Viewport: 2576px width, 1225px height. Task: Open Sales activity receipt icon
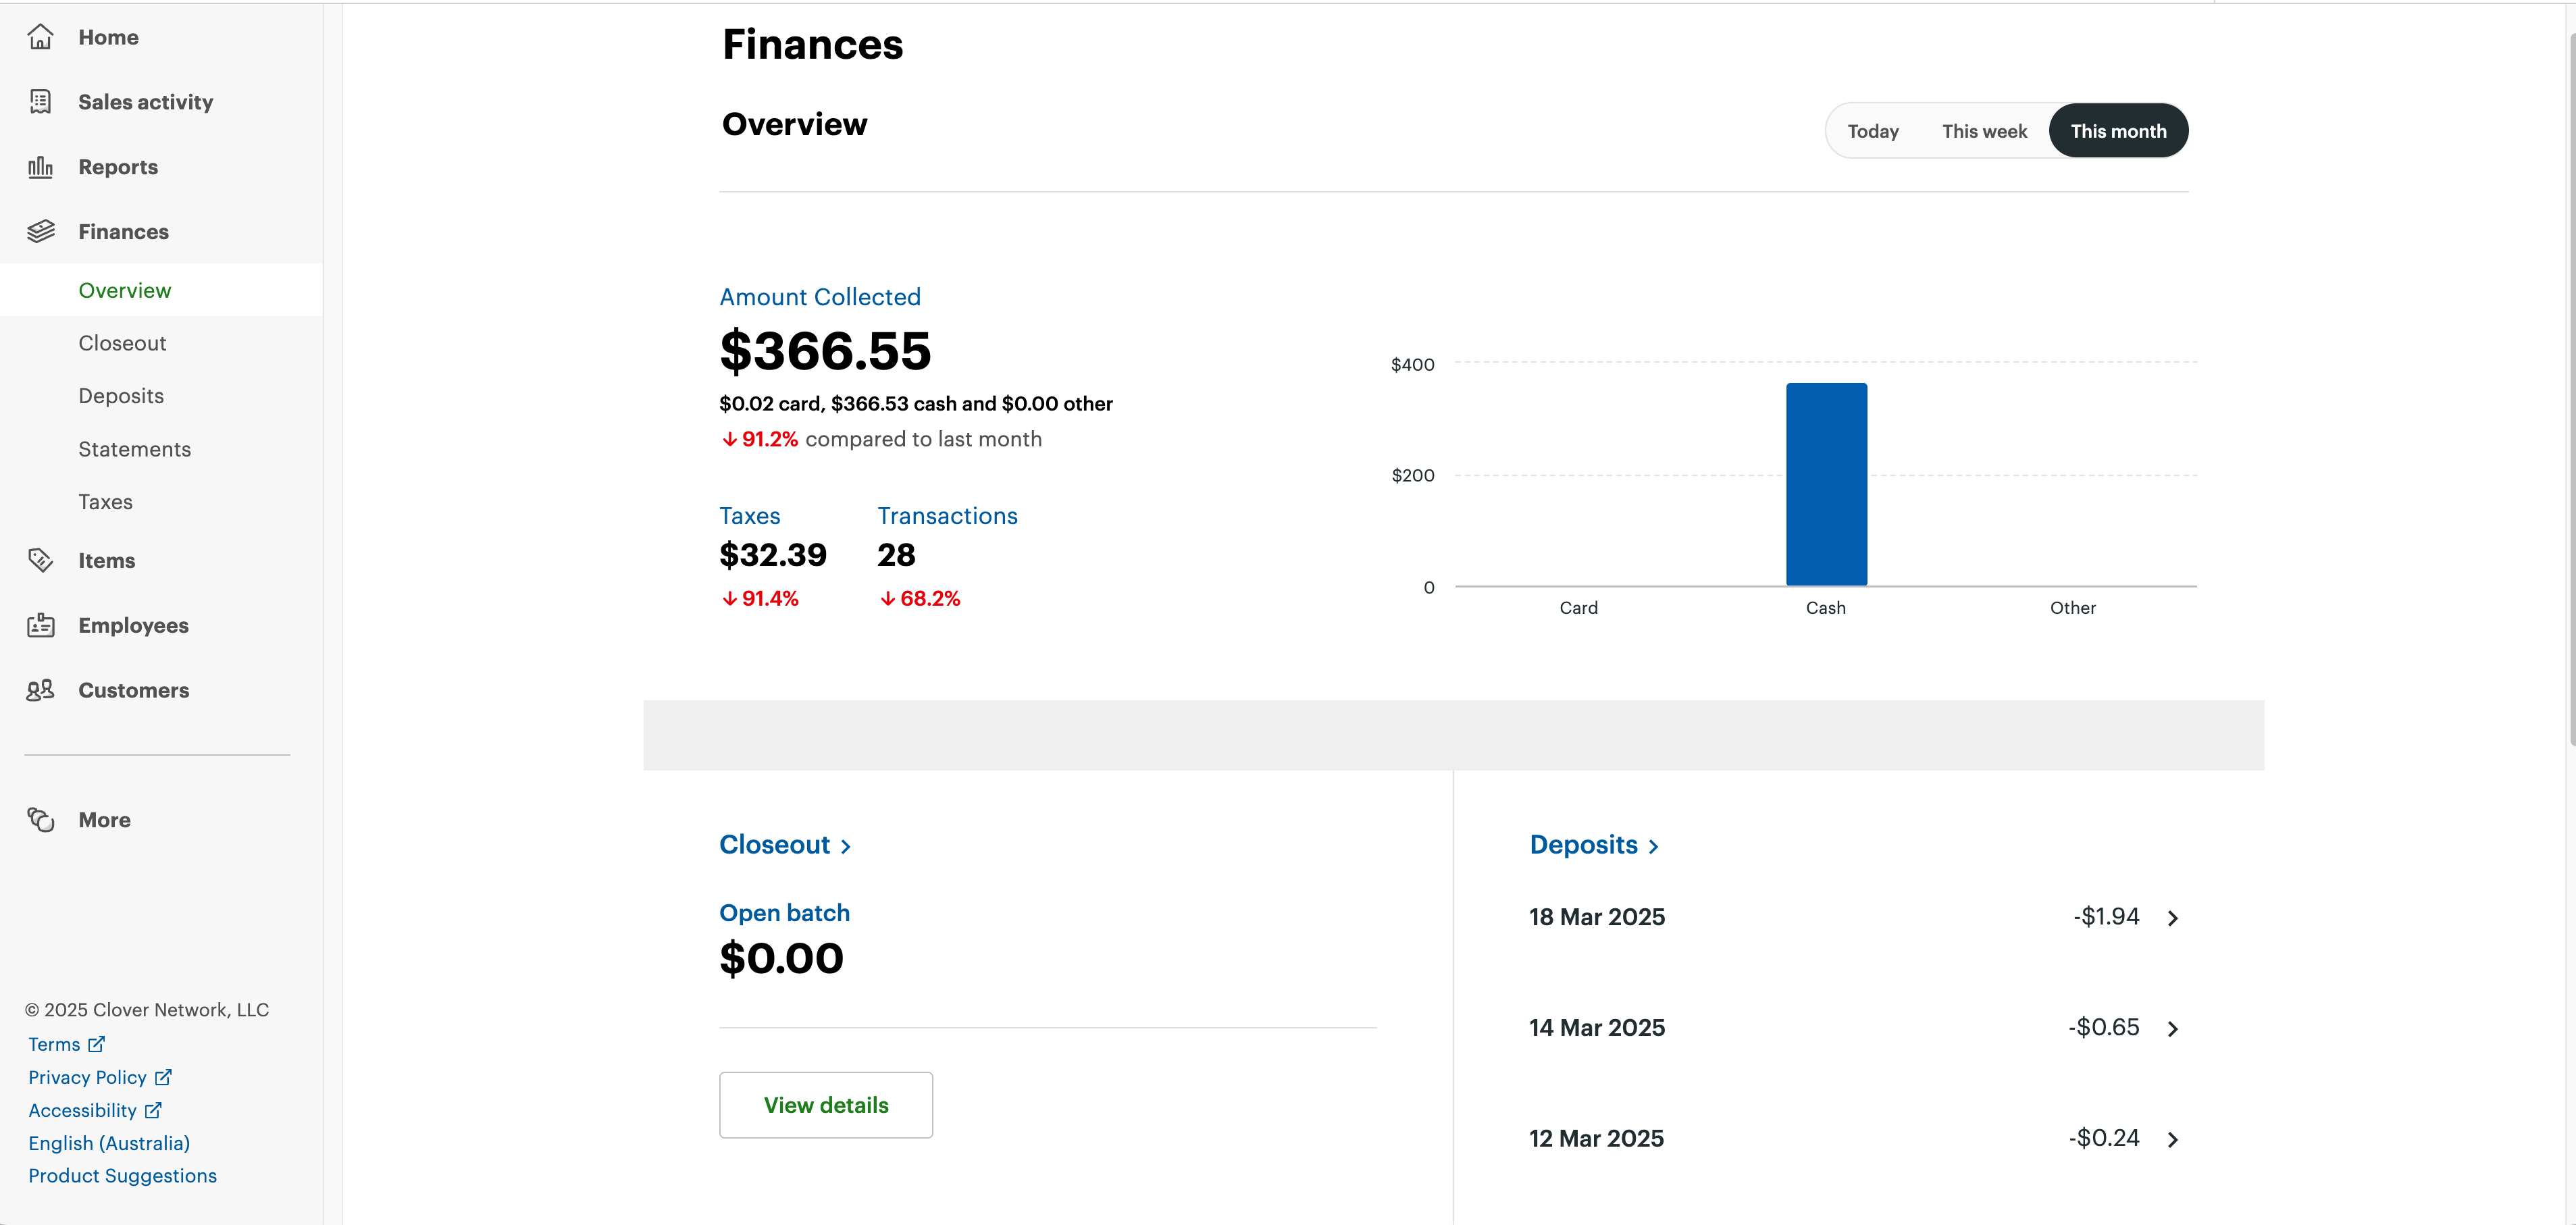click(x=40, y=102)
